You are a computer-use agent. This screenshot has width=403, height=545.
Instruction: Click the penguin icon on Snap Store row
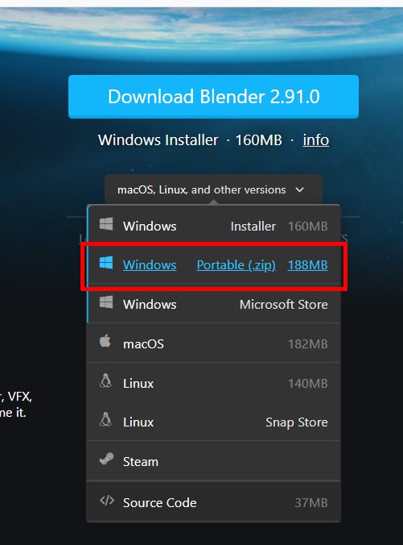tap(105, 419)
